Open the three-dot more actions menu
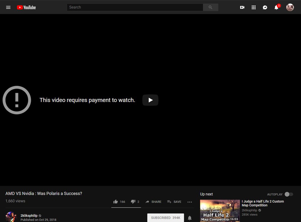 [190, 202]
